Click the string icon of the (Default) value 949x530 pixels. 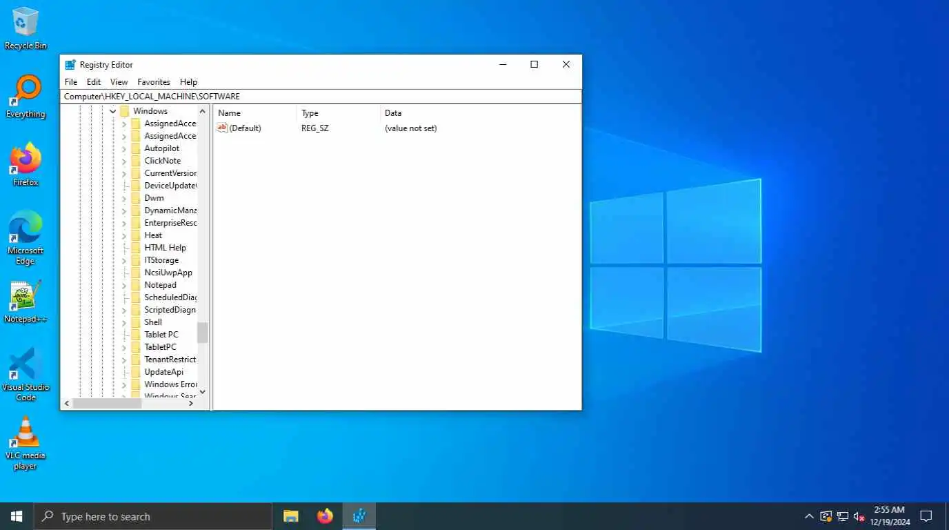coord(222,128)
